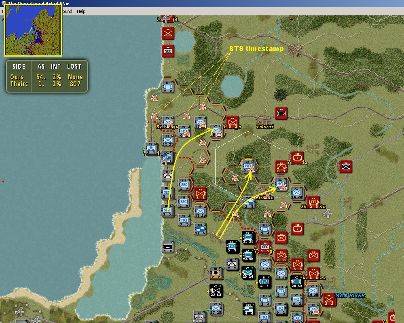
Task: Select the XXX corps unit marked 11 4
Action: 200,229
